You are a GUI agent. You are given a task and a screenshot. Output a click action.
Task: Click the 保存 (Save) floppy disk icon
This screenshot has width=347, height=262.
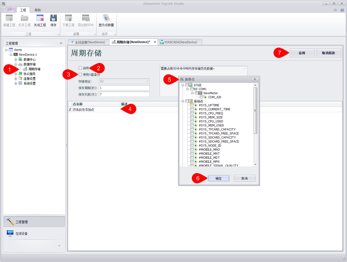(53, 18)
